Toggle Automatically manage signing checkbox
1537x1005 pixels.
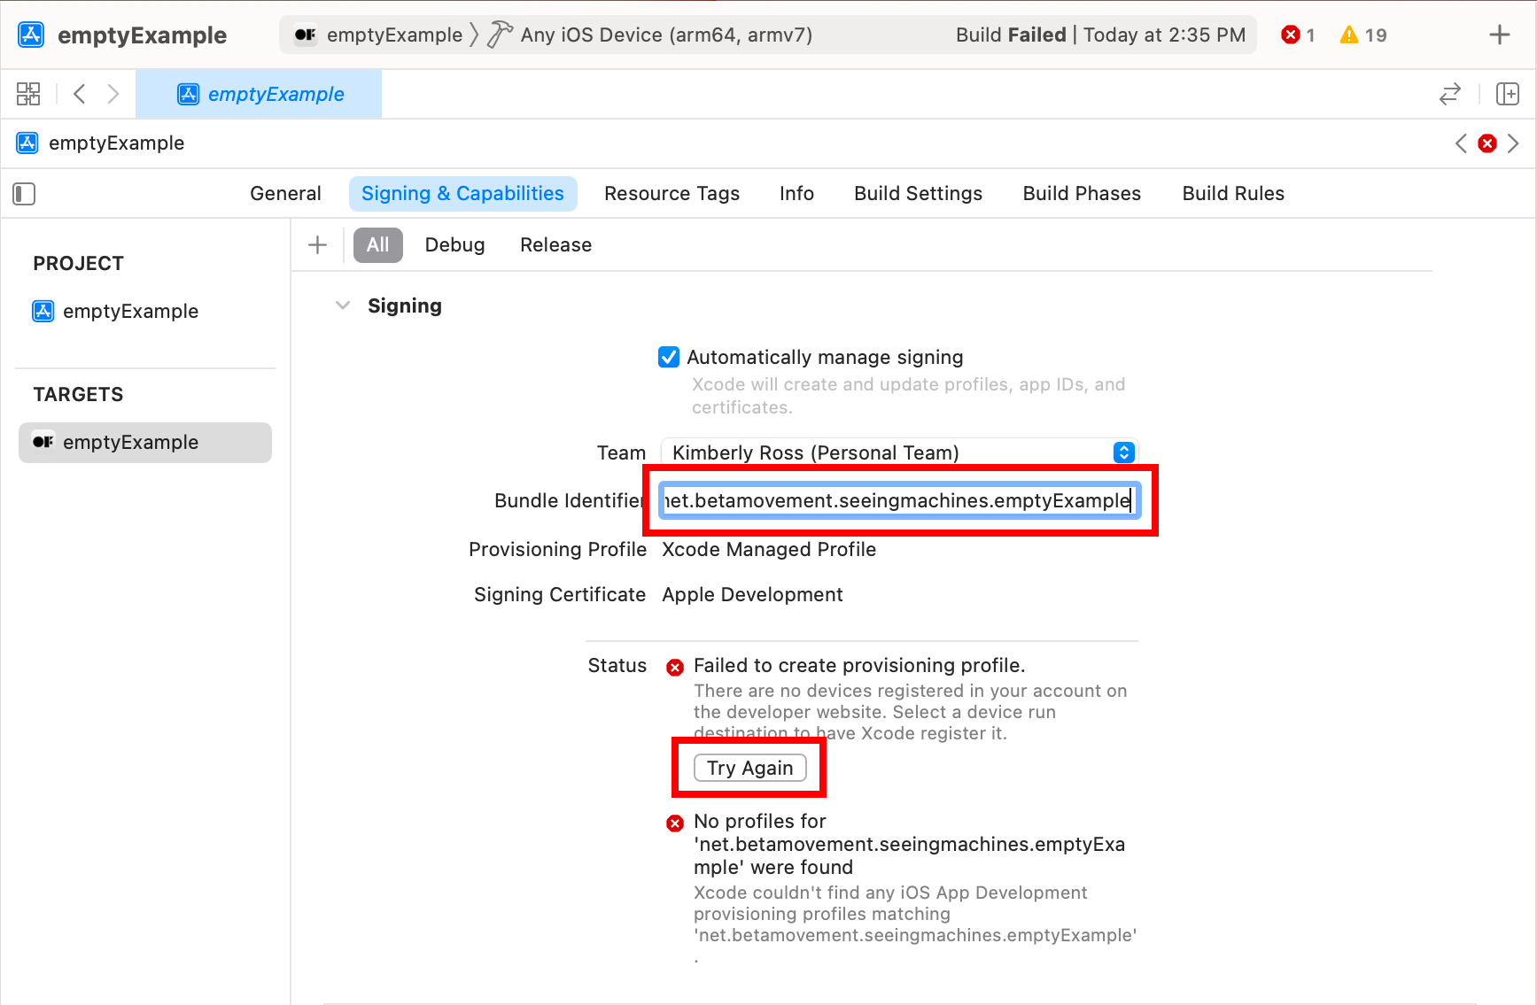[x=669, y=357]
